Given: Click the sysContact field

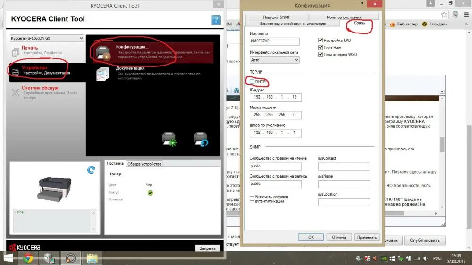Looking at the screenshot, I should [344, 166].
